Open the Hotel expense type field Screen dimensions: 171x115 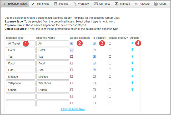[x=21, y=50]
